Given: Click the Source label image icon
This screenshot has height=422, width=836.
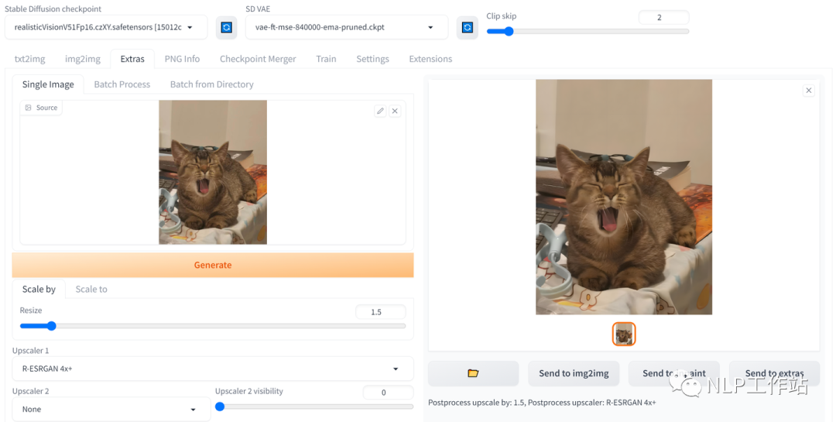Looking at the screenshot, I should 29,108.
